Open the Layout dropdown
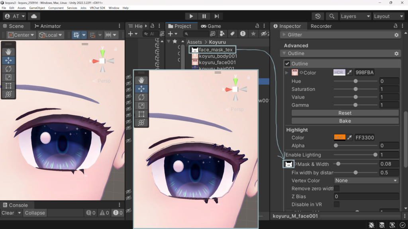The width and height of the screenshot is (408, 229). pos(388,16)
